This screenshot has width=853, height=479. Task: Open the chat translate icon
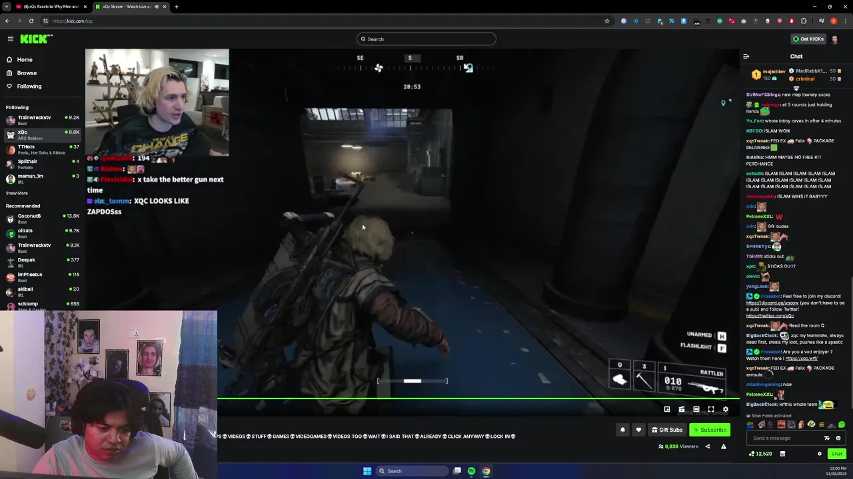point(827,438)
